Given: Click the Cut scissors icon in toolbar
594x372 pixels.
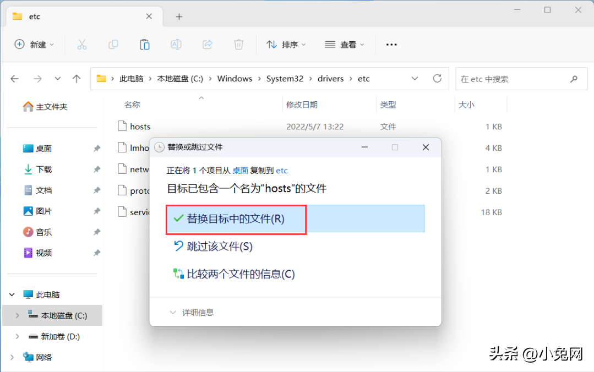Looking at the screenshot, I should (x=82, y=45).
